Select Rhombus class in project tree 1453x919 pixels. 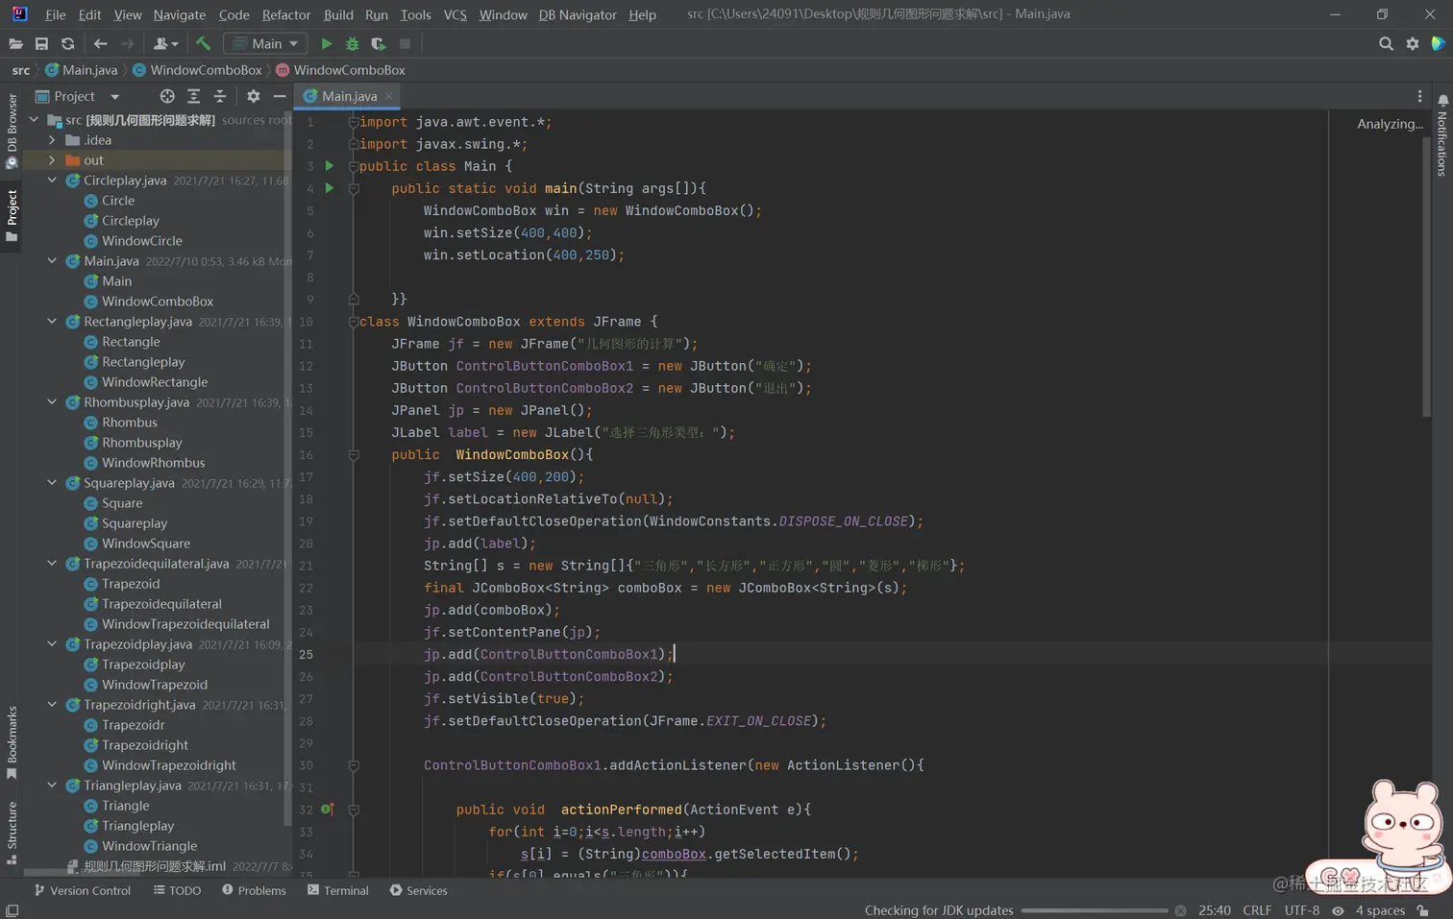point(130,423)
